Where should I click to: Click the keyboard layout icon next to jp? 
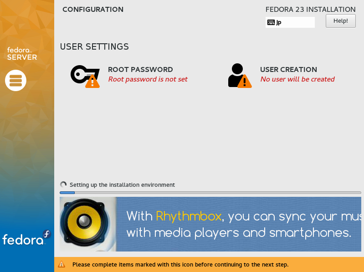tap(271, 22)
